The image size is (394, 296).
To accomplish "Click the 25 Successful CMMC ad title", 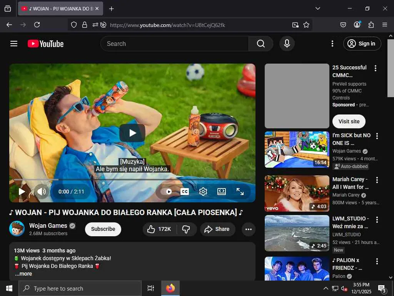I will [x=349, y=71].
